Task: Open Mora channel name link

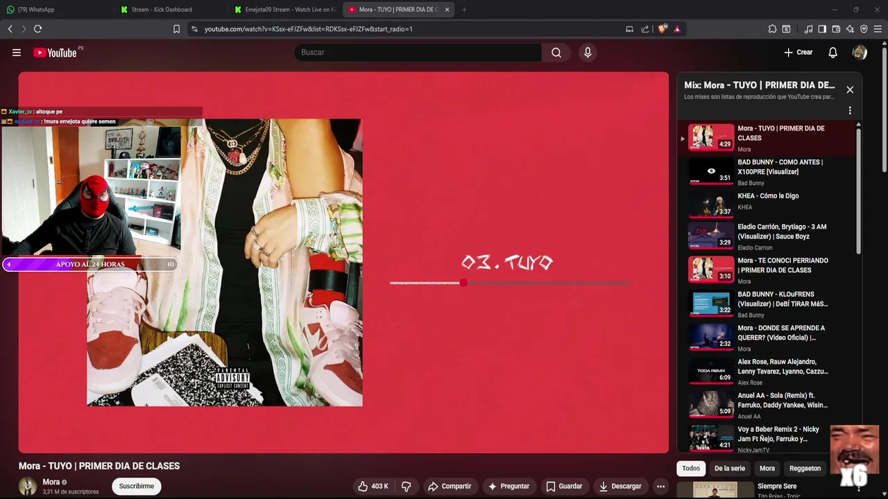Action: 51,482
